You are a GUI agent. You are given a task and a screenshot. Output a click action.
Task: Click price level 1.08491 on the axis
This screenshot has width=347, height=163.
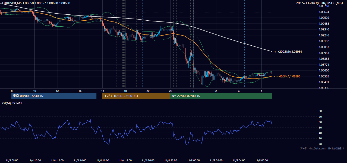(x=324, y=82)
